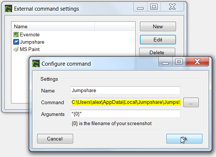Click the Edit button in External command settings
The width and height of the screenshot is (216, 157).
[x=158, y=40]
